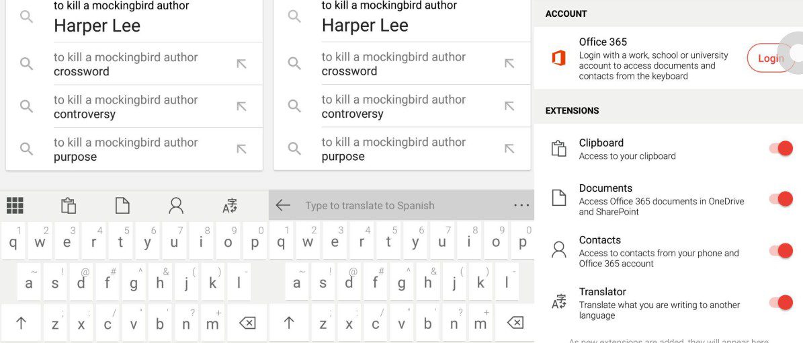
Task: Tap the Office 365 Login button
Action: [771, 58]
